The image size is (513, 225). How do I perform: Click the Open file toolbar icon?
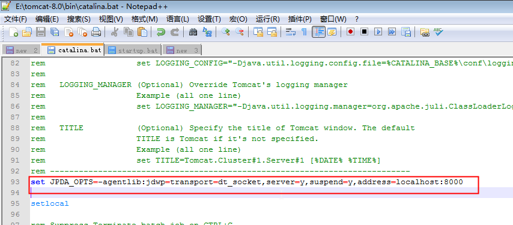pos(26,32)
